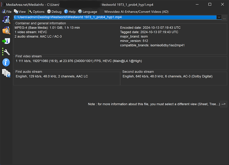Show About via the blue info sidebar icon
This screenshot has height=165, width=229.
point(6,62)
